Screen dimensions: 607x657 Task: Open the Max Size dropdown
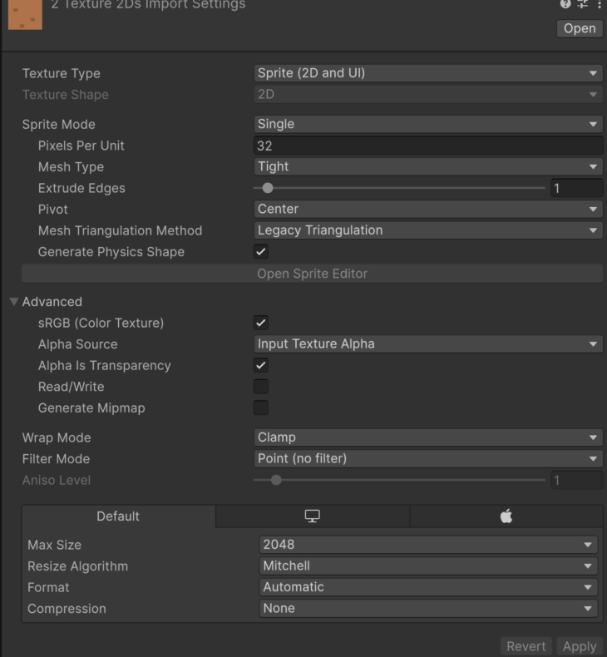428,545
